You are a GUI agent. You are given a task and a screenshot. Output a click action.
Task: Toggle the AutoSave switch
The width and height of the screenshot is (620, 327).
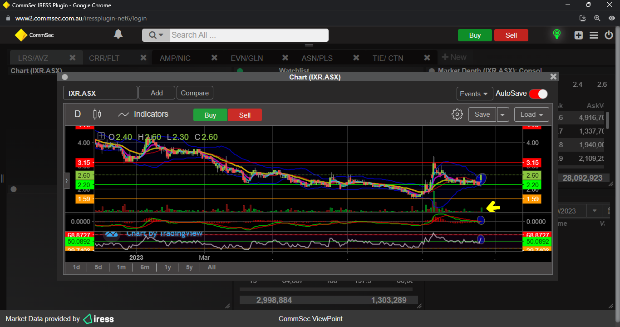coord(538,94)
